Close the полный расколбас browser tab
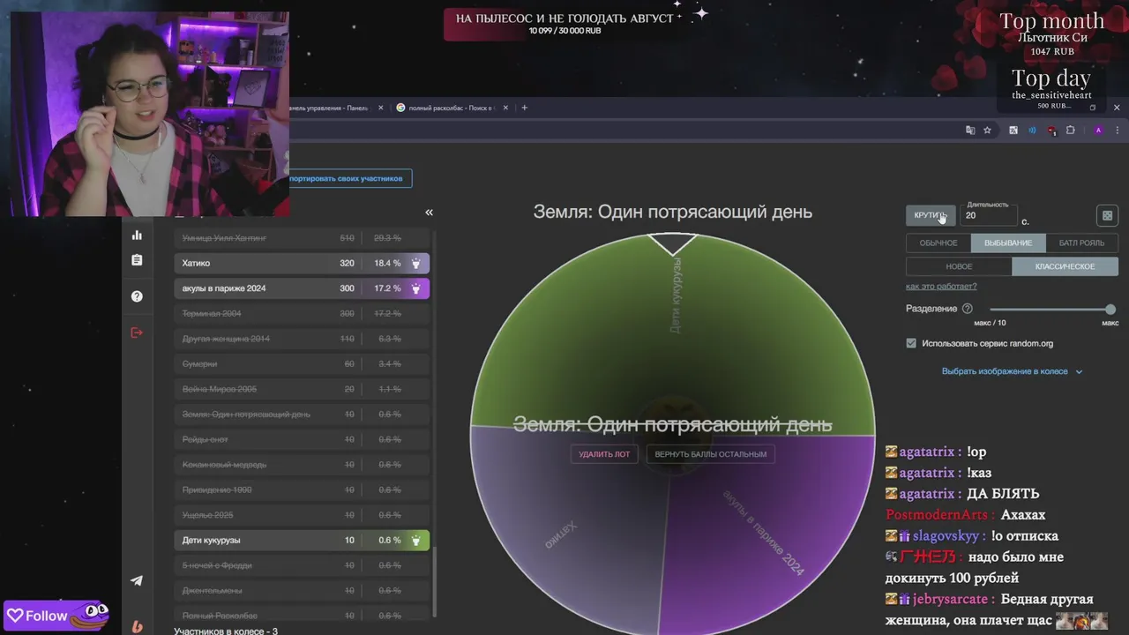Viewport: 1129px width, 635px height. [505, 108]
